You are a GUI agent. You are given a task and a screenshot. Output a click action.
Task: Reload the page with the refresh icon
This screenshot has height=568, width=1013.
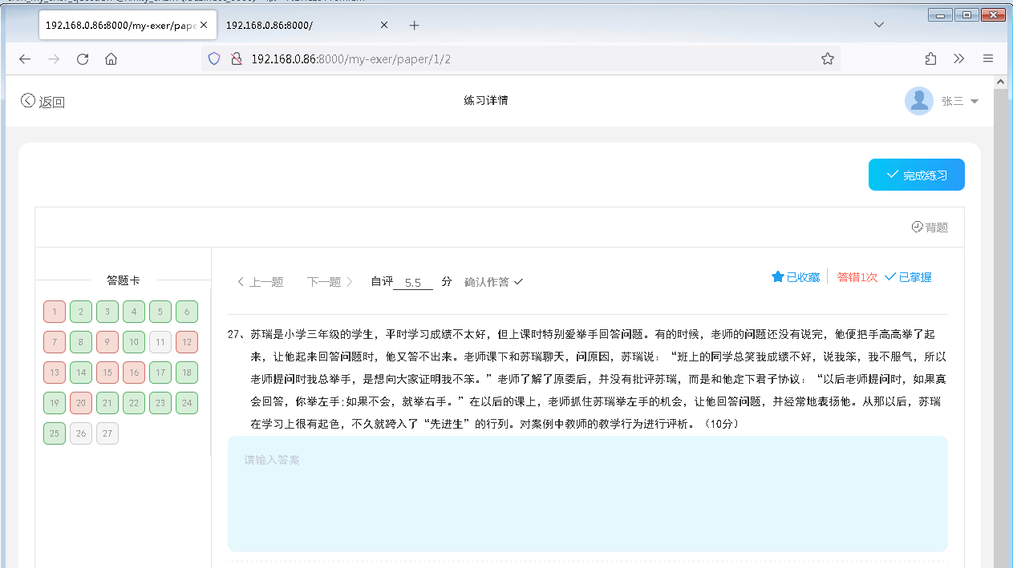point(82,58)
